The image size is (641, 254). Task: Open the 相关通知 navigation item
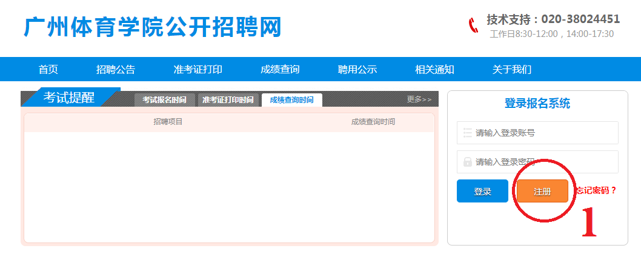pos(434,69)
